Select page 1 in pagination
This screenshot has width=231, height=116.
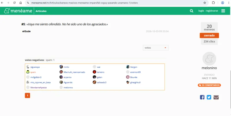point(27,96)
